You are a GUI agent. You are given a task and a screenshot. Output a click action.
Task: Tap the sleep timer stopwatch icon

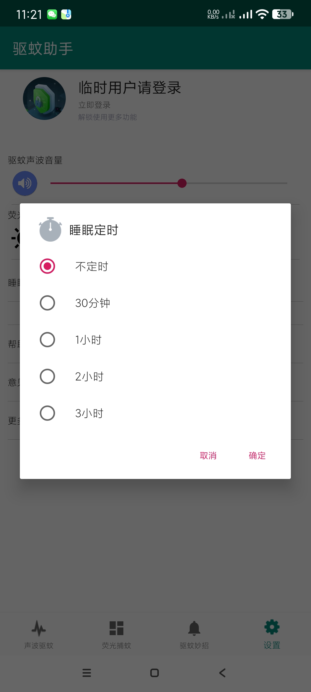tap(50, 229)
